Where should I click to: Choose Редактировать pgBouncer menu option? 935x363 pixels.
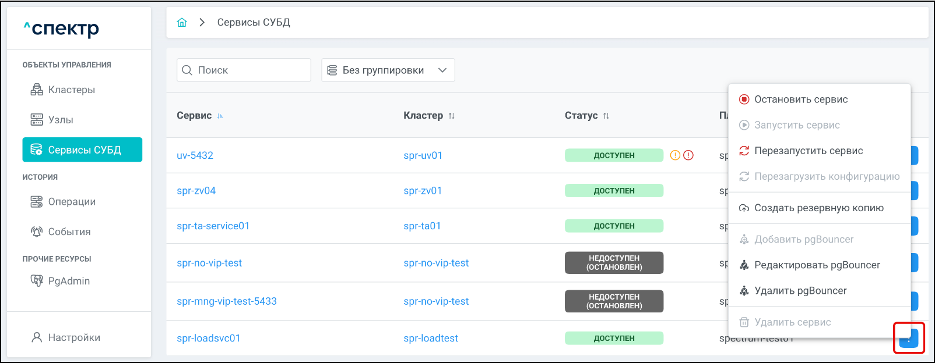point(817,265)
